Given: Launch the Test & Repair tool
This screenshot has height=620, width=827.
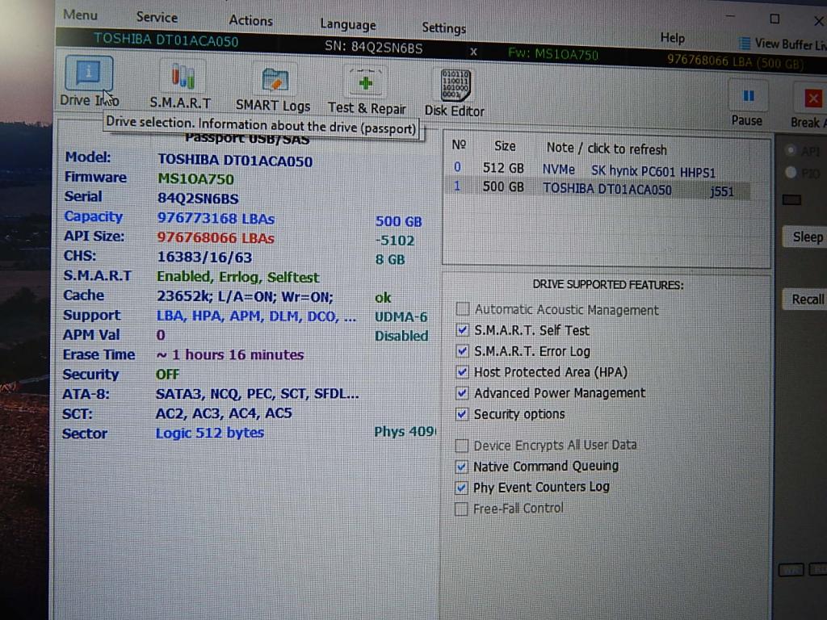Looking at the screenshot, I should tap(366, 82).
